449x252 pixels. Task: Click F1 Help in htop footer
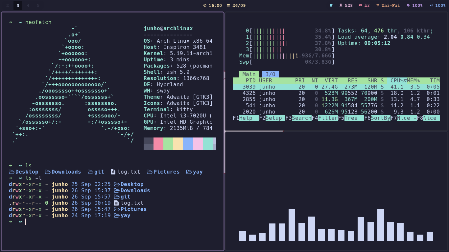(x=246, y=118)
